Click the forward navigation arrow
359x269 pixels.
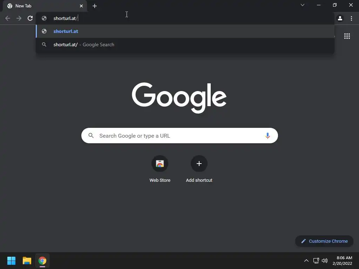[x=19, y=18]
